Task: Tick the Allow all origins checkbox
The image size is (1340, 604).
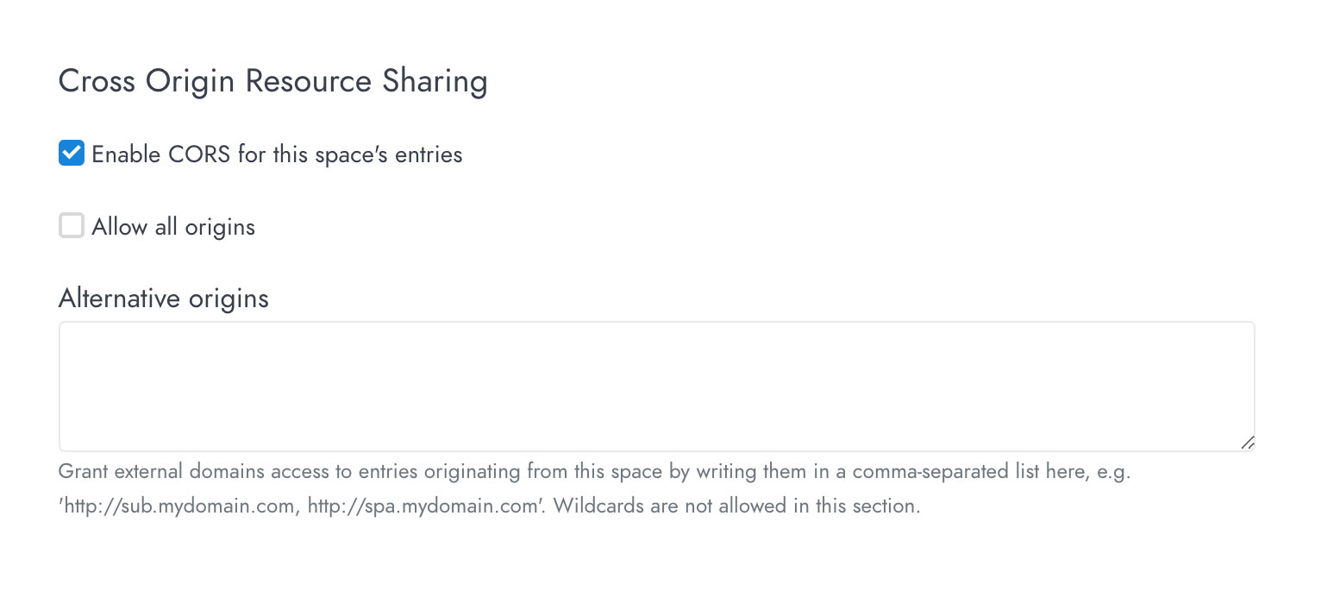Action: click(x=71, y=226)
